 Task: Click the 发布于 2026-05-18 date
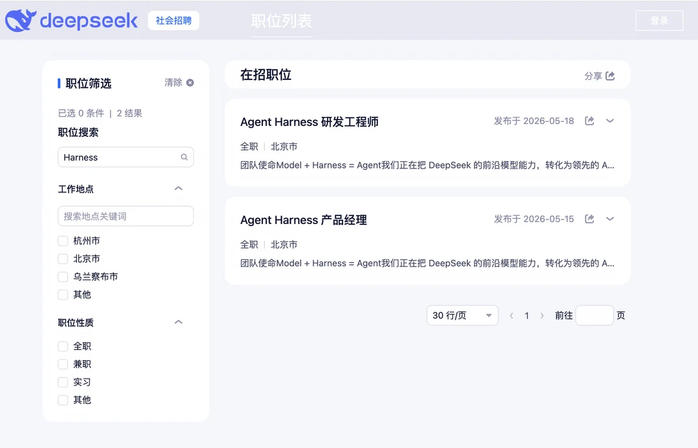pyautogui.click(x=534, y=121)
